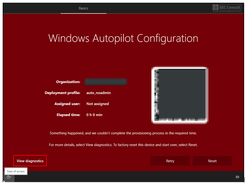Image resolution: width=245 pixels, height=183 pixels.
Task: Click the SEC Consult logo
Action: [227, 8]
